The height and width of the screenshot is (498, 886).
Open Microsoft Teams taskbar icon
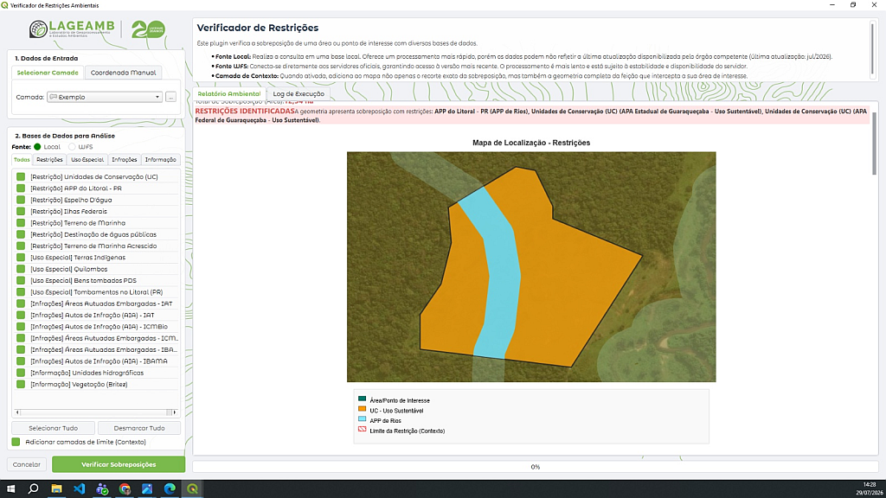click(x=102, y=489)
